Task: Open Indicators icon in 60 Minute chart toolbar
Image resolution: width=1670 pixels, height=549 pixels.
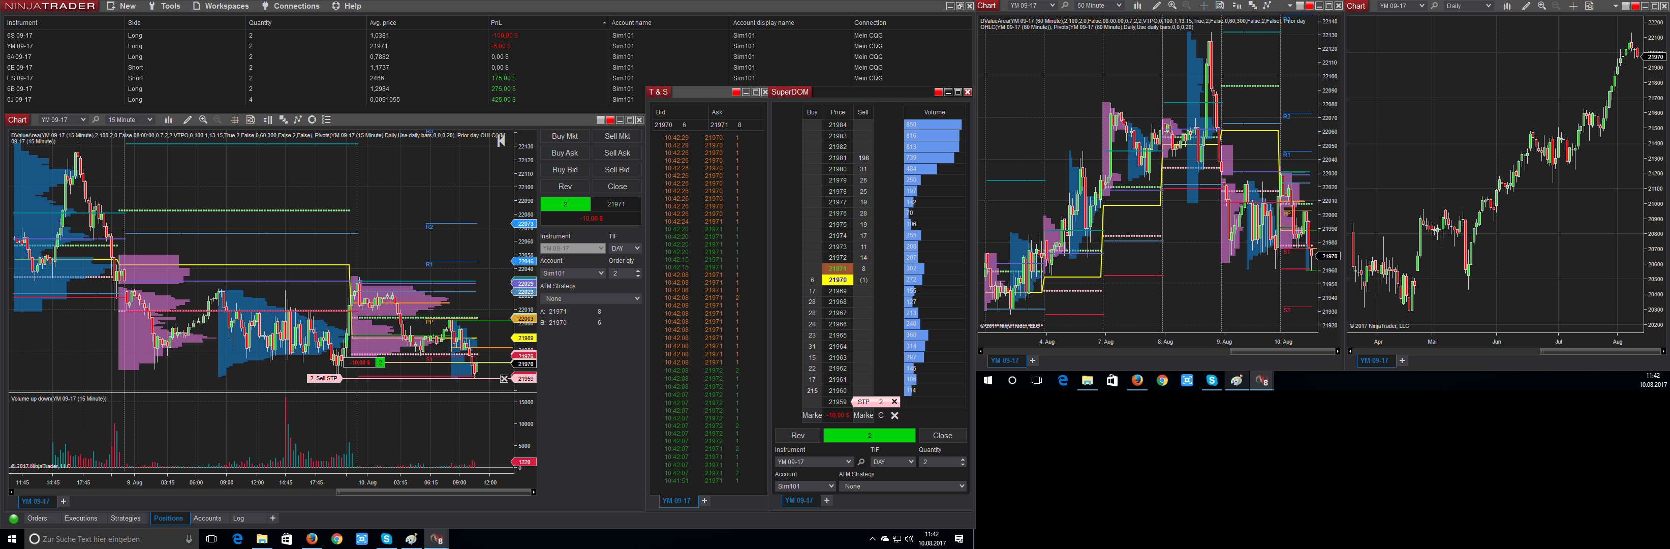Action: point(1252,6)
